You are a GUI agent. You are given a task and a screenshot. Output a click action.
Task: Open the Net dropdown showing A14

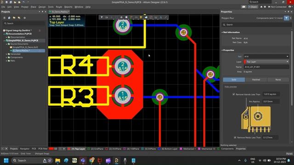tap(266, 56)
